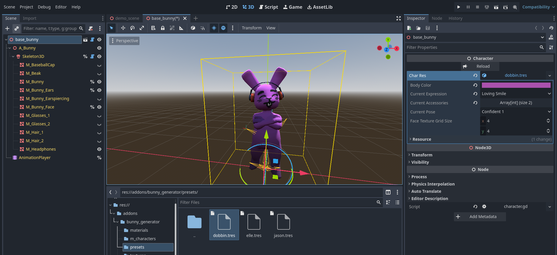
Task: Toggle visibility of Skeleton3D node
Action: click(x=99, y=56)
